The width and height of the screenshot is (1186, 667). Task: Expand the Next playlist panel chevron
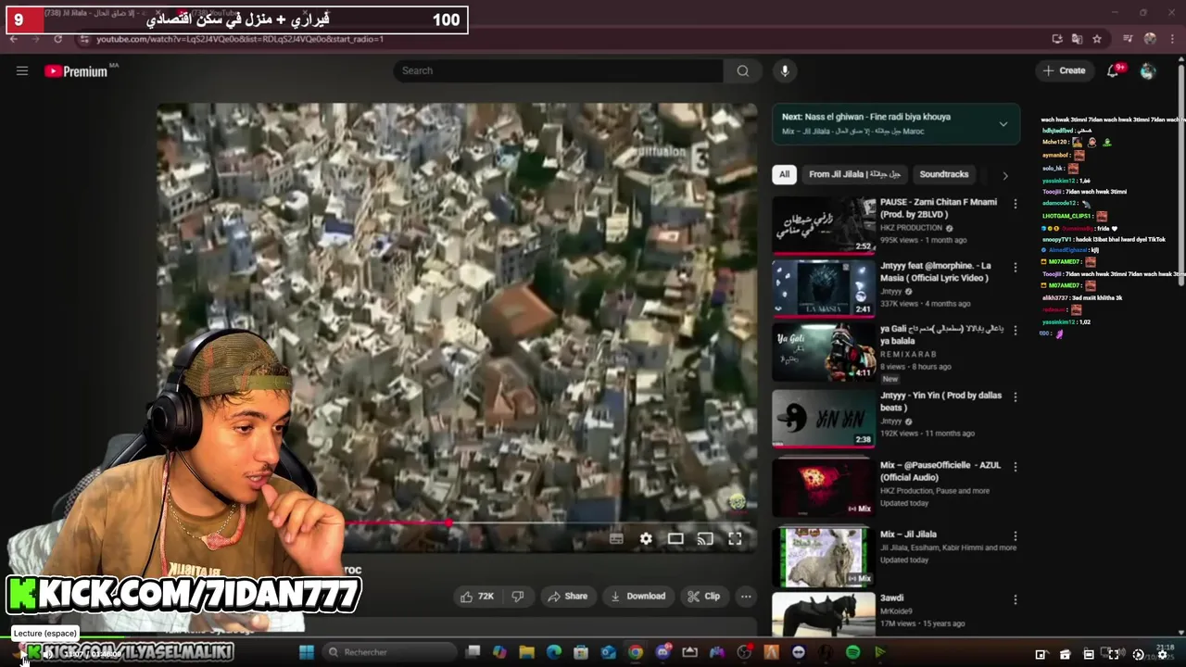(1003, 124)
